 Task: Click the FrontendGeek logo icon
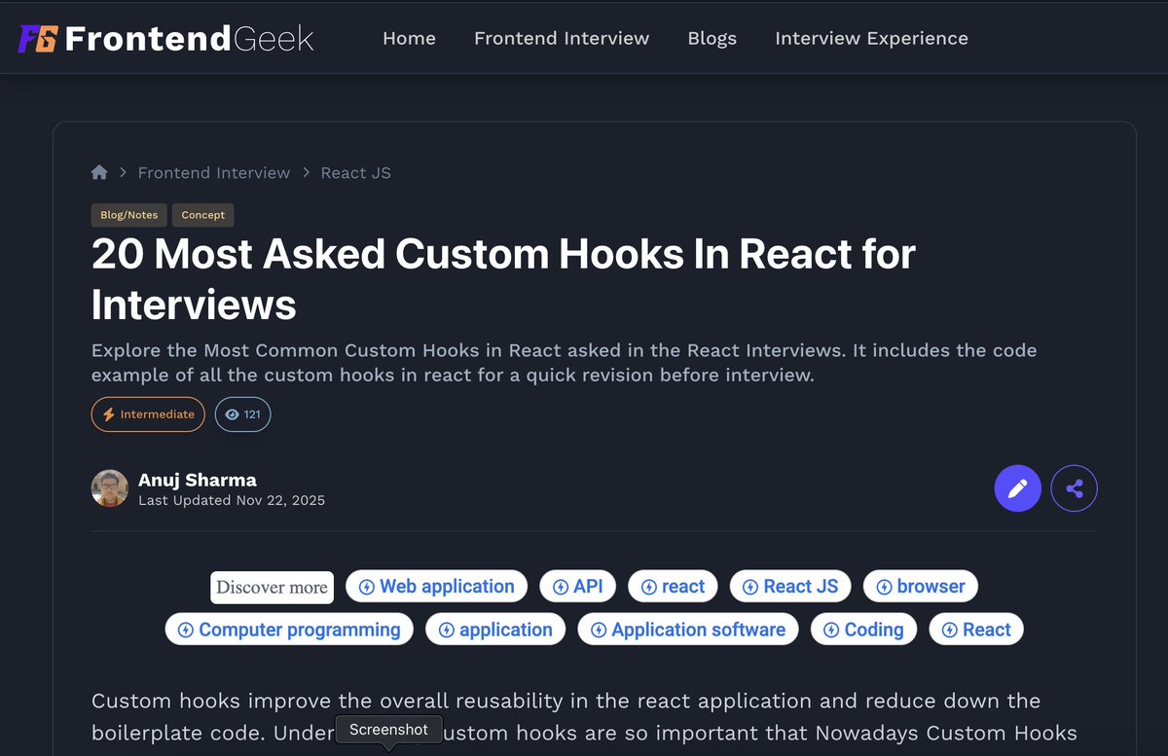click(37, 38)
